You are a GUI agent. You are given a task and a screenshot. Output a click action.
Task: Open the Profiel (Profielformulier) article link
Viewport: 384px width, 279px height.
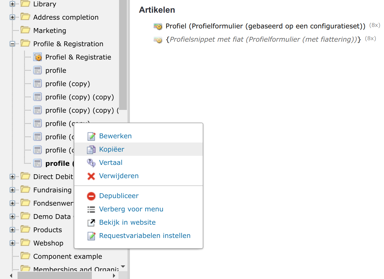pos(266,26)
